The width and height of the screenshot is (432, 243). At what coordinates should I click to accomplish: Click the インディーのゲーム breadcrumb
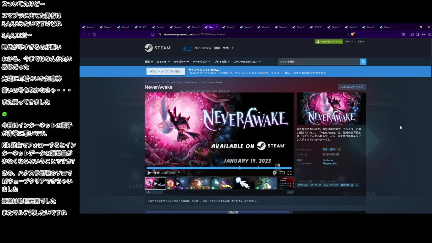[172, 82]
